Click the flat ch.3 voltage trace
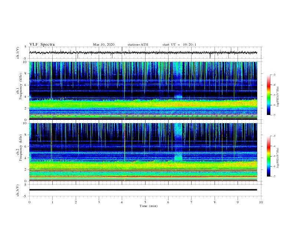Screen dimensions: 294x227 143,190
